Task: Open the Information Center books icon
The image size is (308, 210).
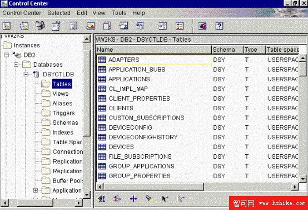Action: pyautogui.click(x=202, y=26)
